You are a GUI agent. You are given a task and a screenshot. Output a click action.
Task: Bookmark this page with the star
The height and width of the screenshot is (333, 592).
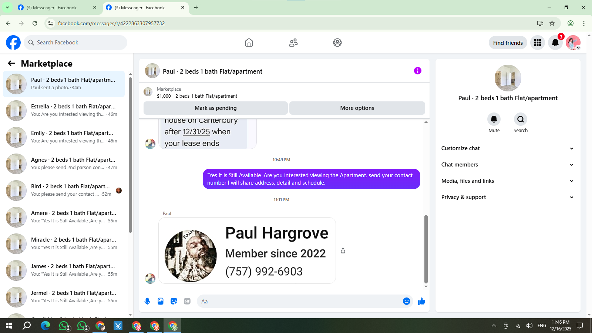tap(552, 23)
